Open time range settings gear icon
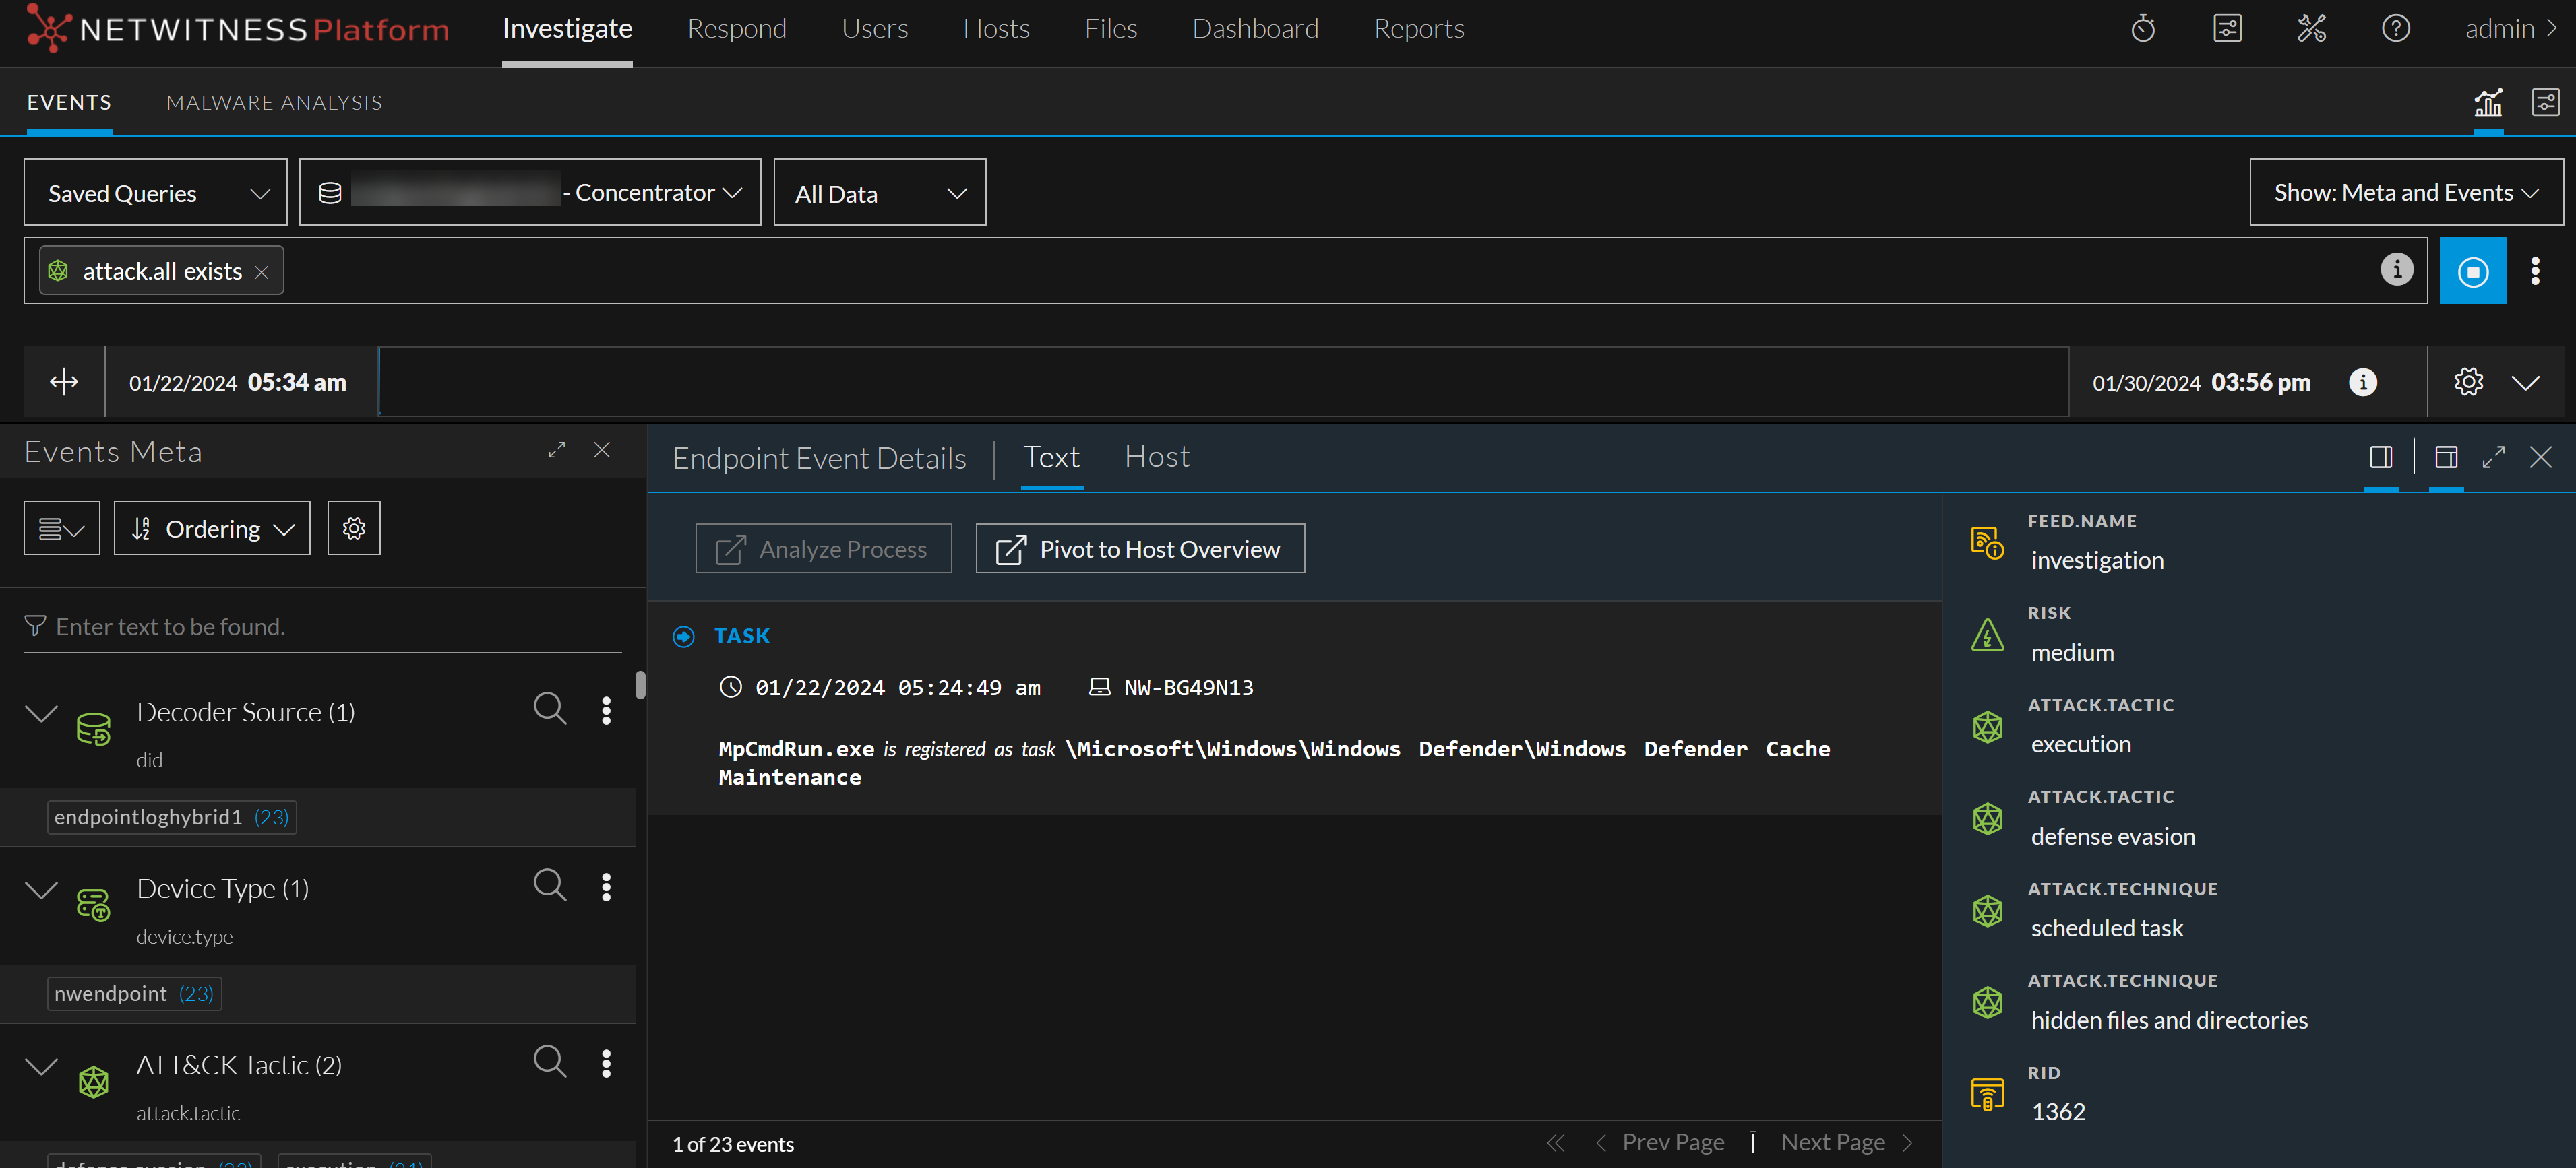The height and width of the screenshot is (1168, 2576). 2468,382
